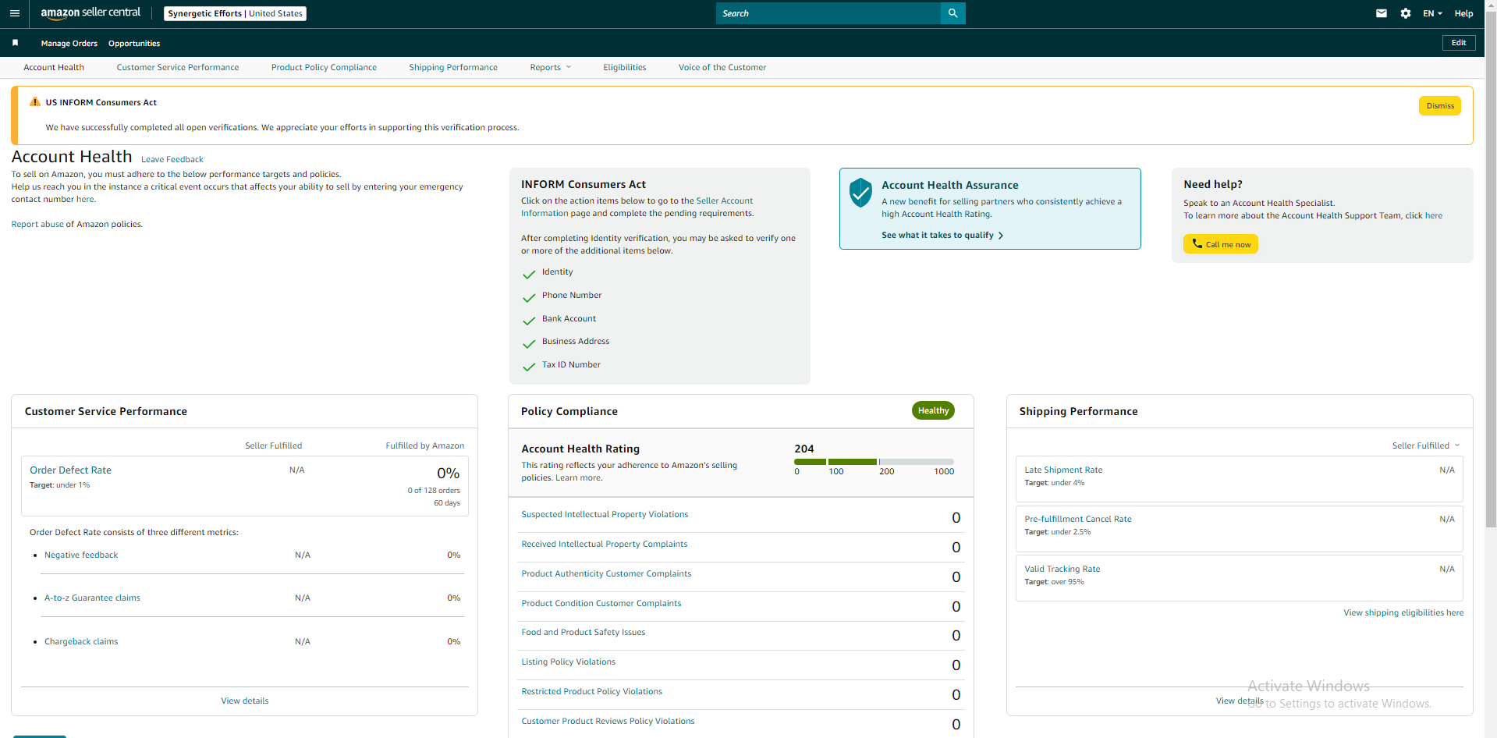1497x738 pixels.
Task: Open Product Condition Customer Complaints
Action: [x=601, y=603]
